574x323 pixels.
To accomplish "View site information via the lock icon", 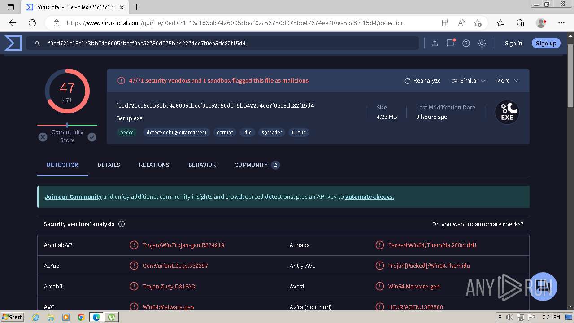I will (57, 23).
